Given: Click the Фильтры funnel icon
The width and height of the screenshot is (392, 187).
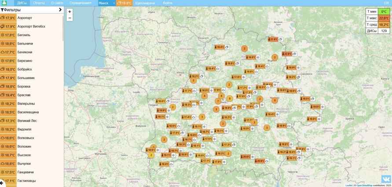Looking at the screenshot, I should click(x=3, y=10).
